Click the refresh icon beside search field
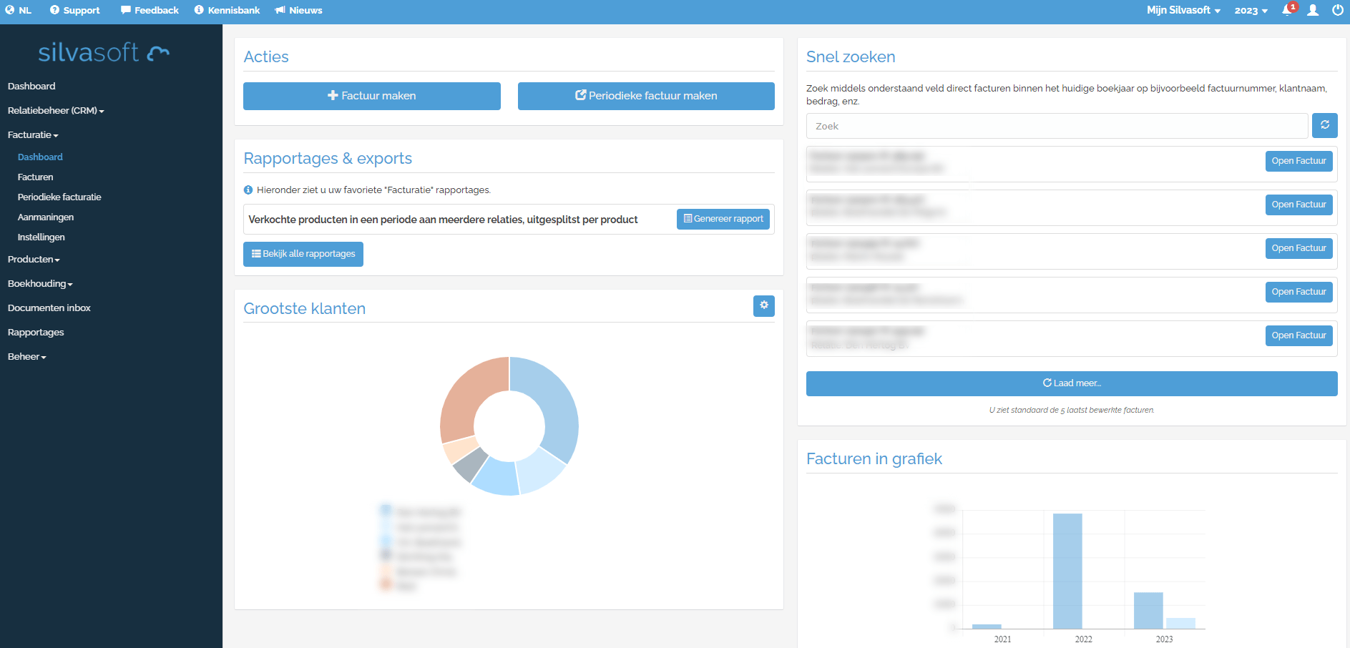 click(1324, 125)
